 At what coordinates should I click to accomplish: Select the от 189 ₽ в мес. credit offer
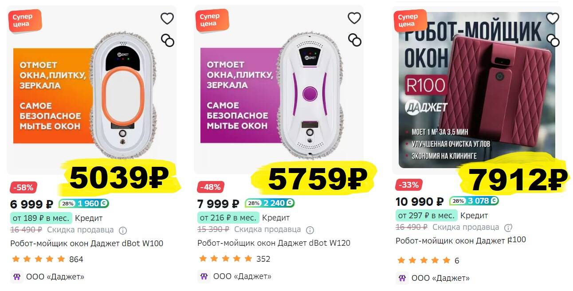click(x=41, y=218)
